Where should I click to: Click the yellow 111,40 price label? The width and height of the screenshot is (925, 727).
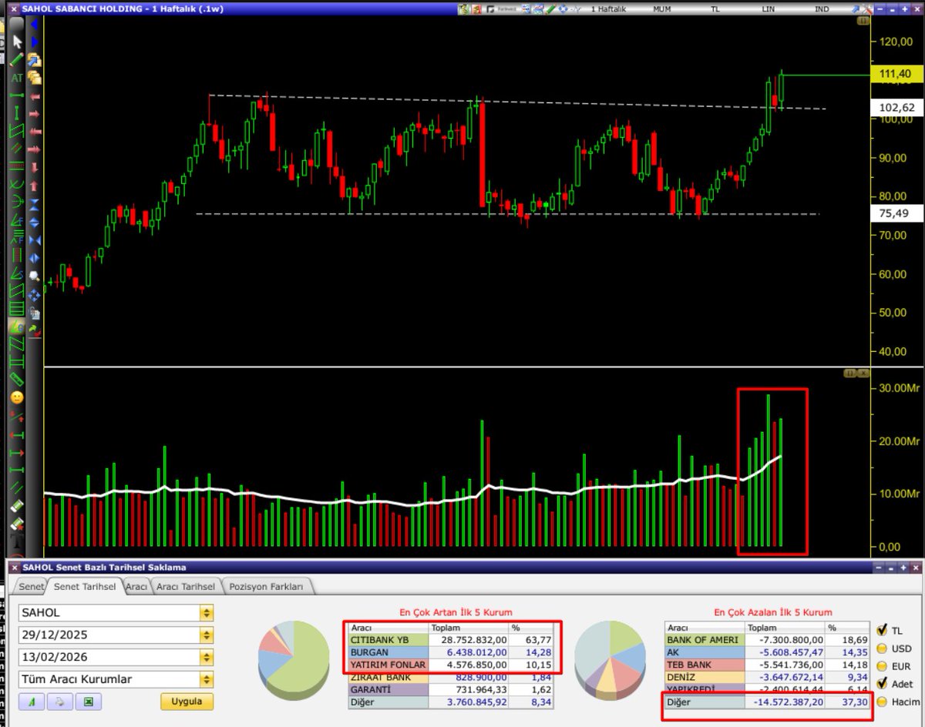coord(895,74)
